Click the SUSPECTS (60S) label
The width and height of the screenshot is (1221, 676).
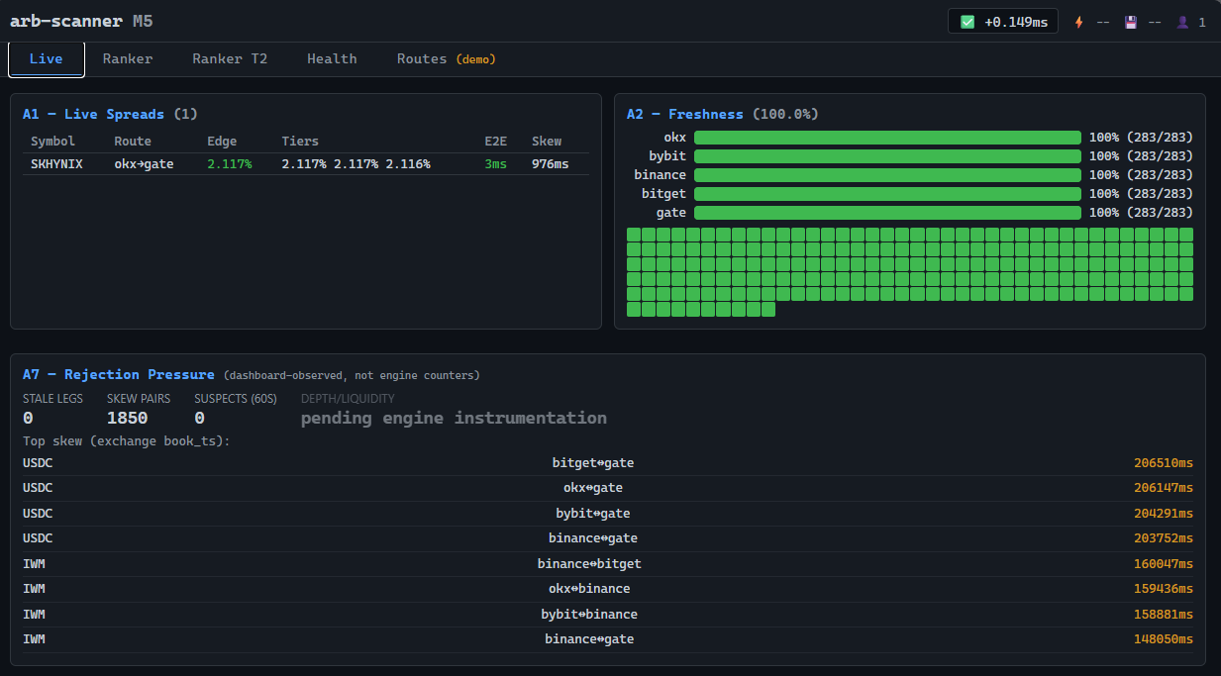[x=236, y=399]
